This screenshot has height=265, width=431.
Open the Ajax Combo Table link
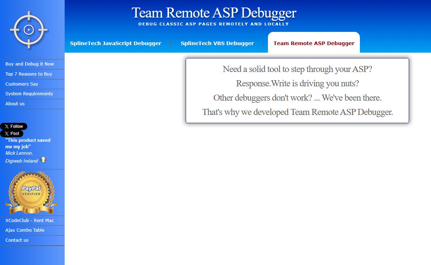click(25, 230)
